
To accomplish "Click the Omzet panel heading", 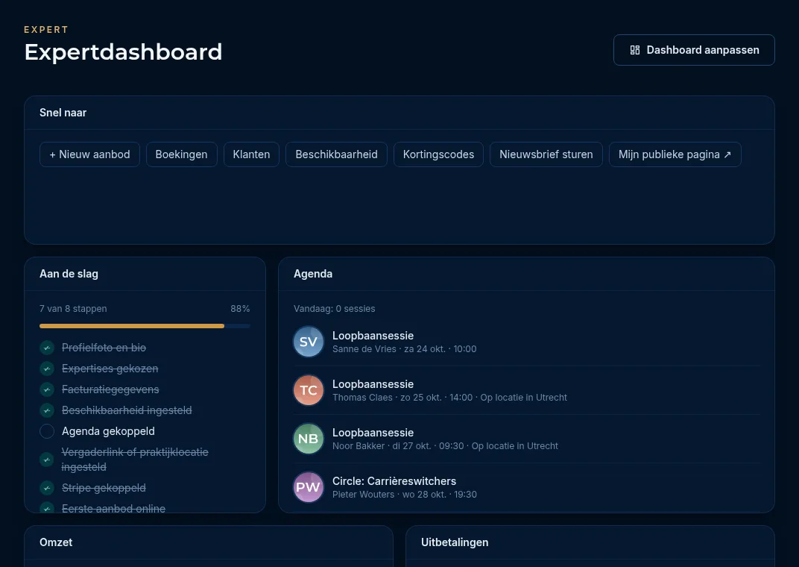I will coord(56,542).
